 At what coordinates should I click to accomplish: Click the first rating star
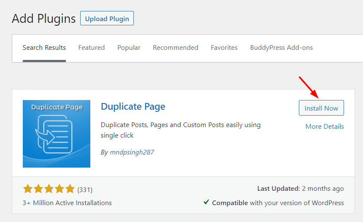pos(28,189)
